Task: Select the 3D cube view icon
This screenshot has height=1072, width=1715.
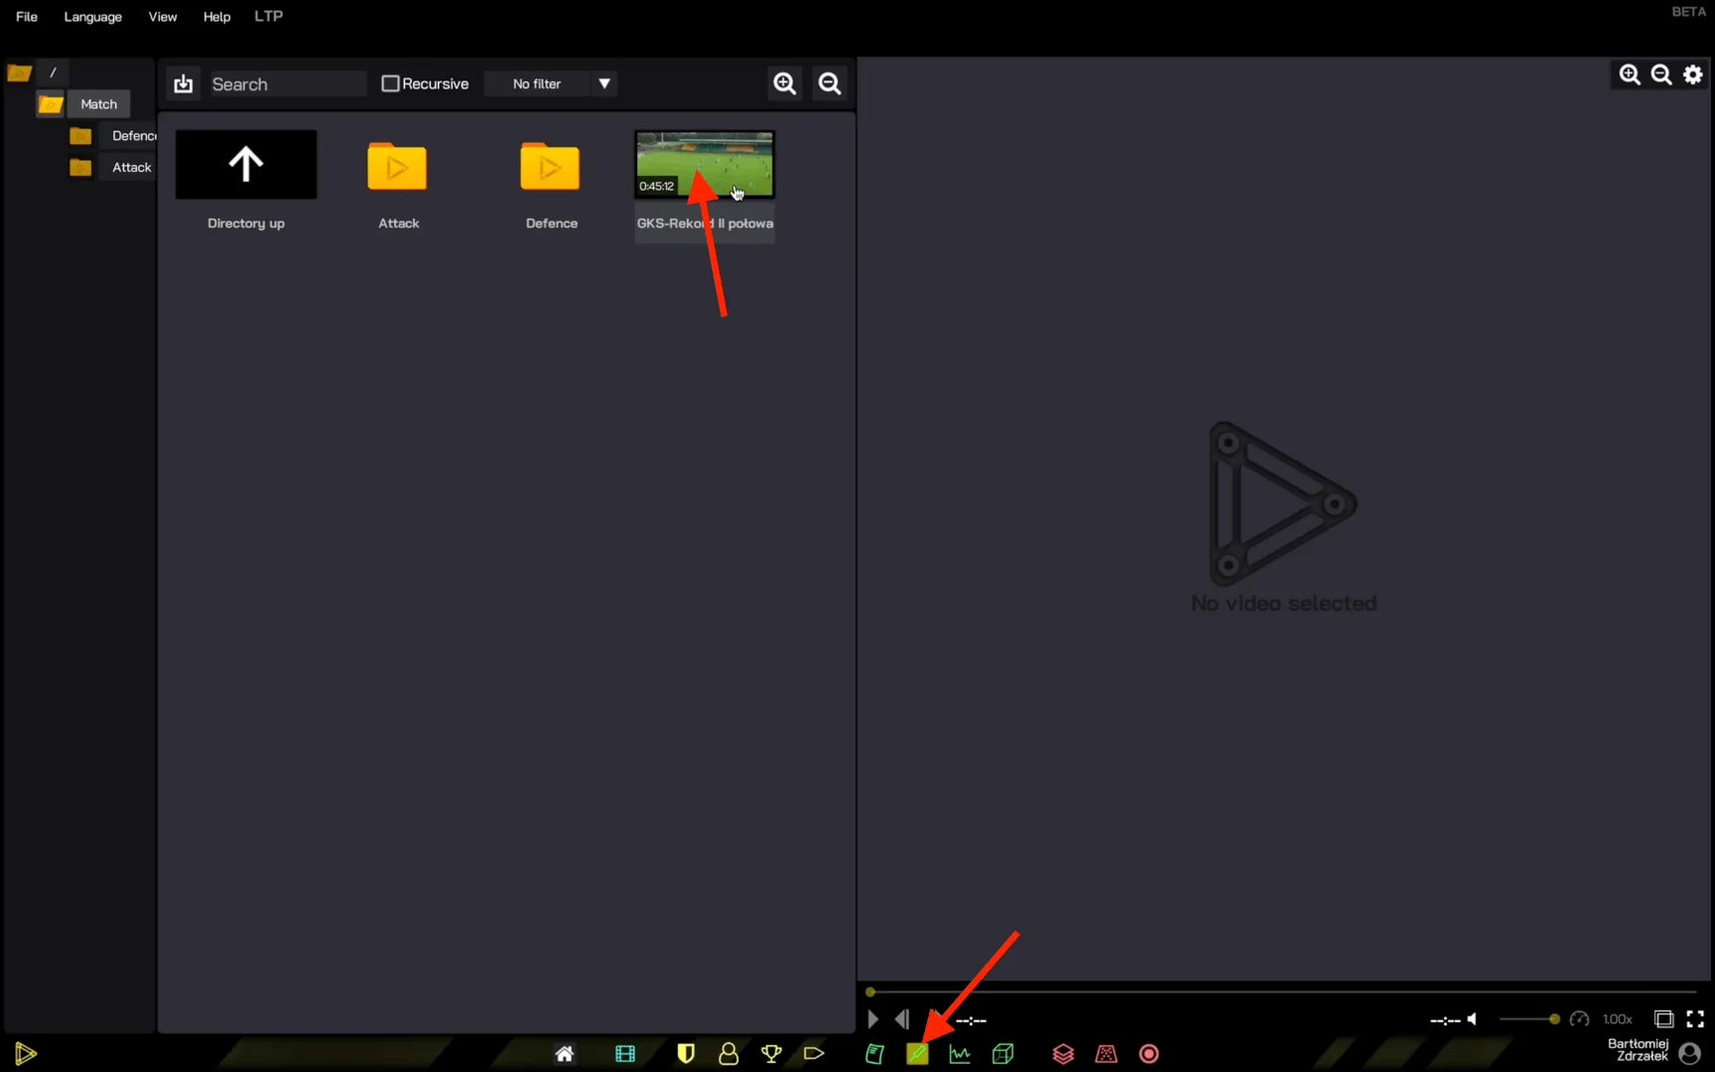Action: point(1002,1054)
